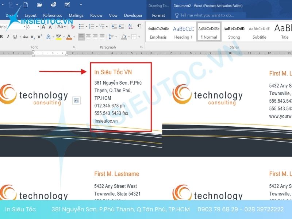
Task: Open the Mailings tab
Action: (x=76, y=15)
